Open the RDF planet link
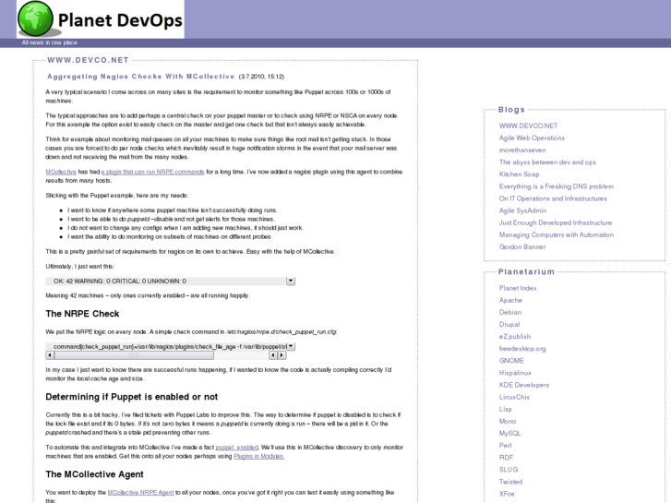This screenshot has height=503, width=671. pyautogui.click(x=506, y=458)
